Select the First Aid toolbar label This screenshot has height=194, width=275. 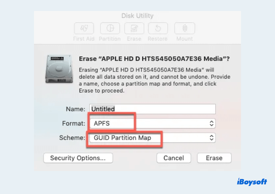pos(83,38)
